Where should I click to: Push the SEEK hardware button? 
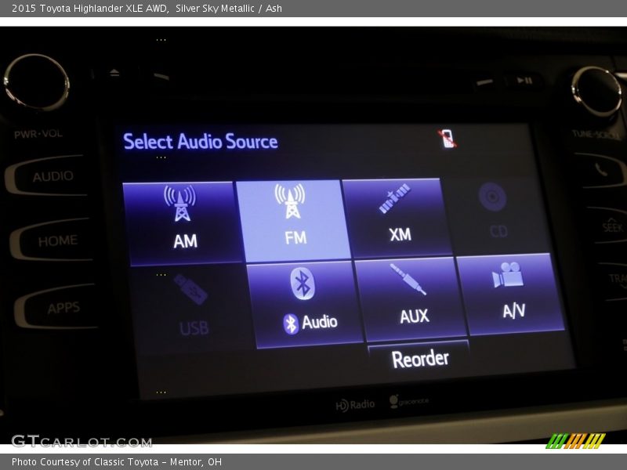click(x=611, y=226)
